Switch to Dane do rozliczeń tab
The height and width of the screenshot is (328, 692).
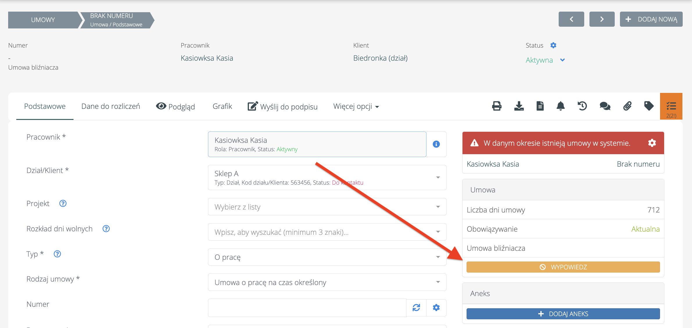[111, 107]
